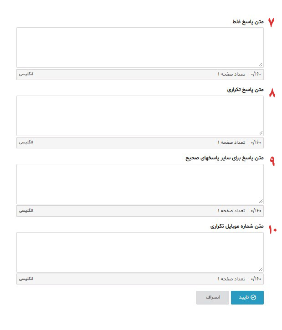Click red step number ۹ marker
This screenshot has width=282, height=330.
click(x=272, y=161)
